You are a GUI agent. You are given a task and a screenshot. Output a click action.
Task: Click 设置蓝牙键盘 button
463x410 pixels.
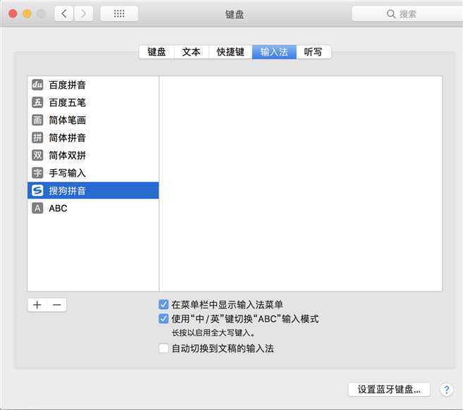pyautogui.click(x=389, y=390)
